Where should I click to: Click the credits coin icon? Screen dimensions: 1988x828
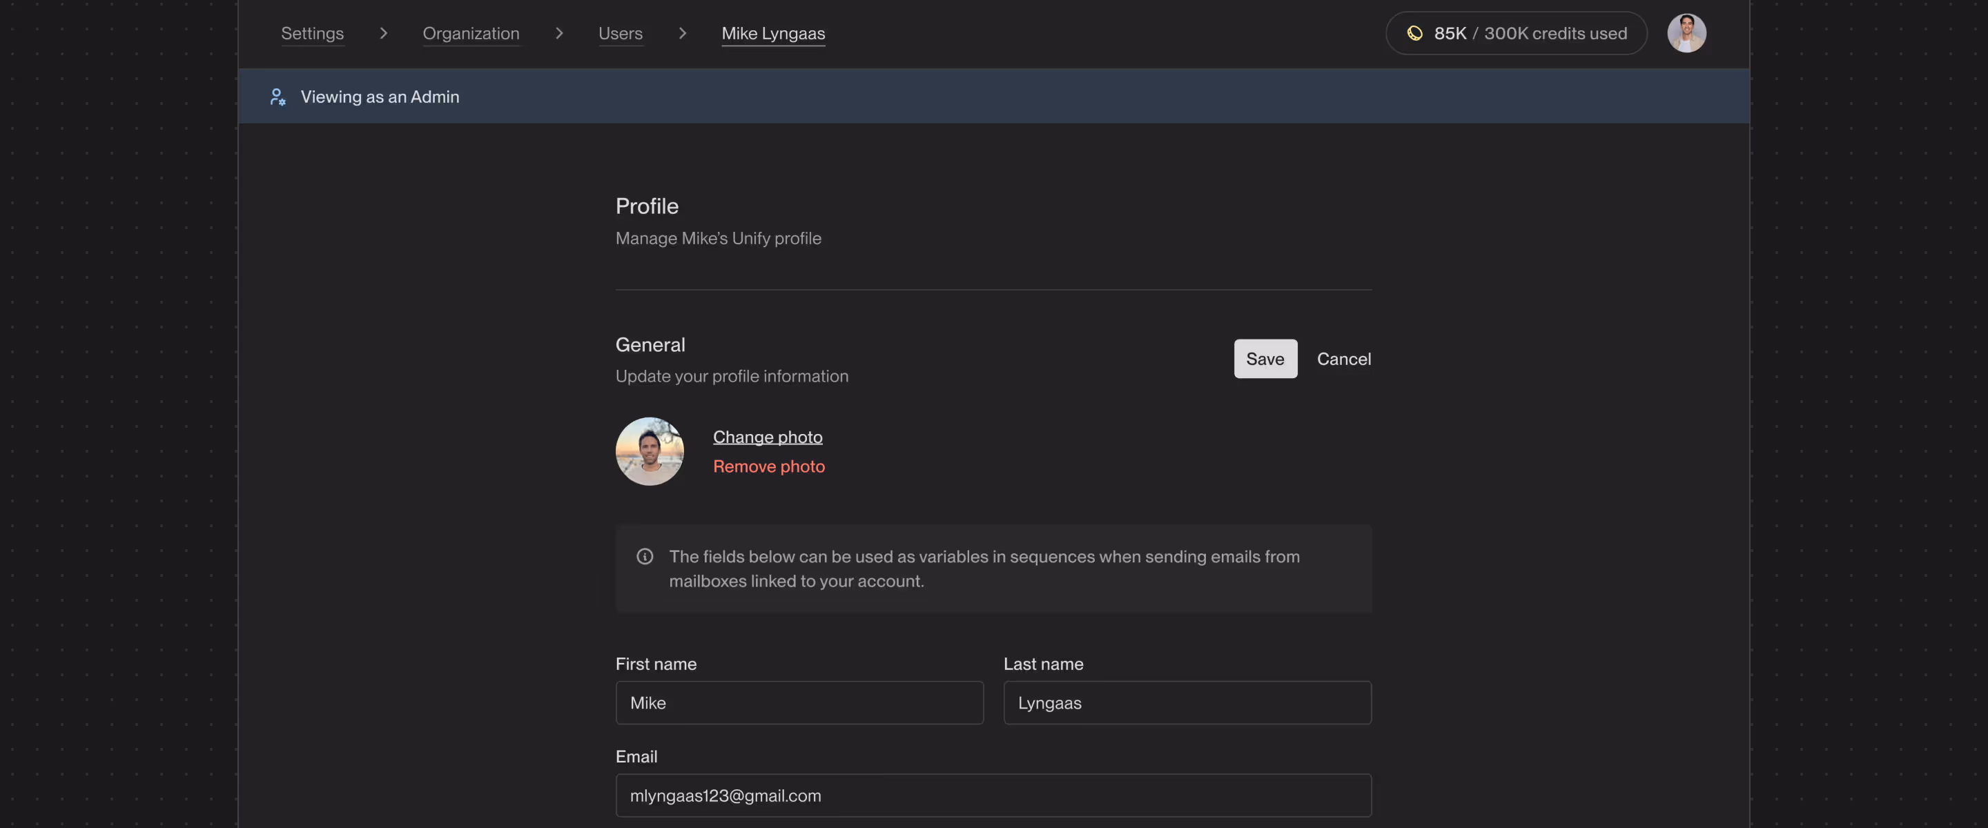1414,33
